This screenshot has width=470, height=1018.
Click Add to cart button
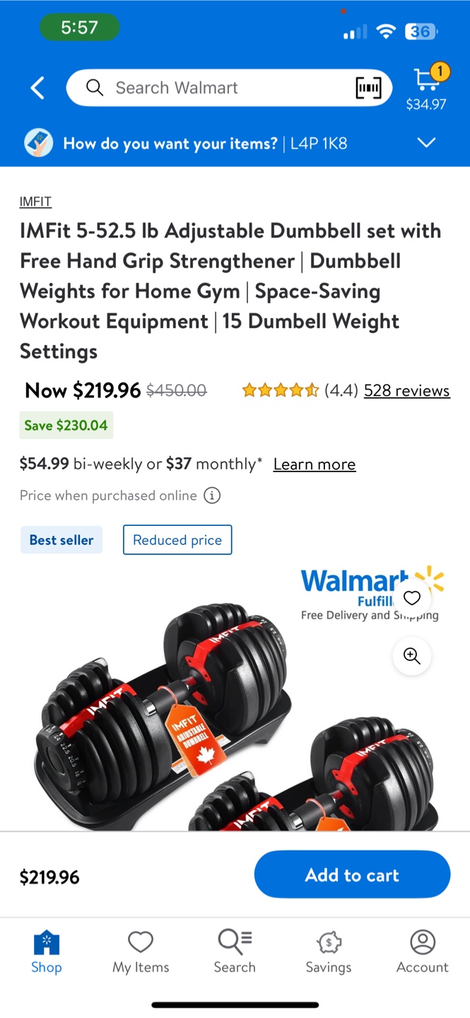pyautogui.click(x=352, y=874)
